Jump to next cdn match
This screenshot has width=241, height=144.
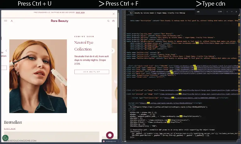pyautogui.click(x=232, y=12)
